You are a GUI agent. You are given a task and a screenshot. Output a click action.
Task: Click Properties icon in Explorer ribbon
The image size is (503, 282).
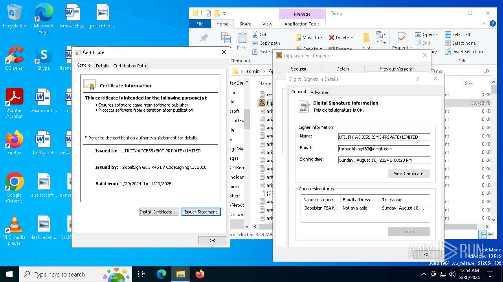402,41
